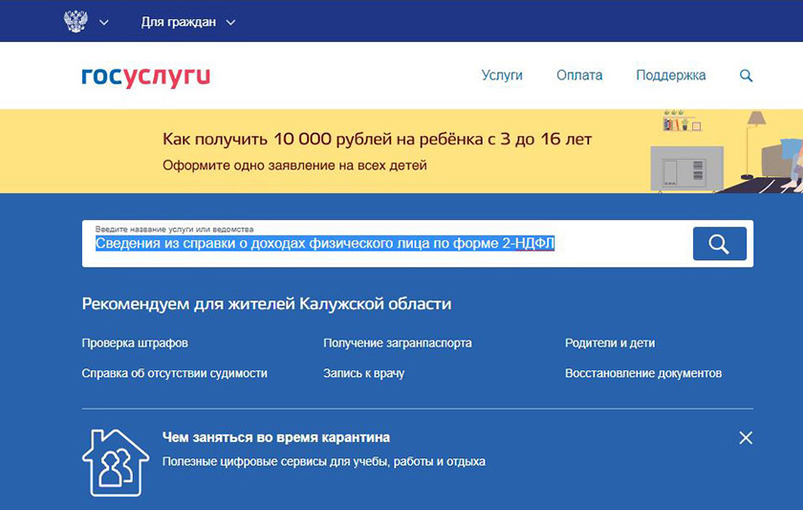Dismiss the quarantine notice with X
803x510 pixels.
[x=746, y=438]
